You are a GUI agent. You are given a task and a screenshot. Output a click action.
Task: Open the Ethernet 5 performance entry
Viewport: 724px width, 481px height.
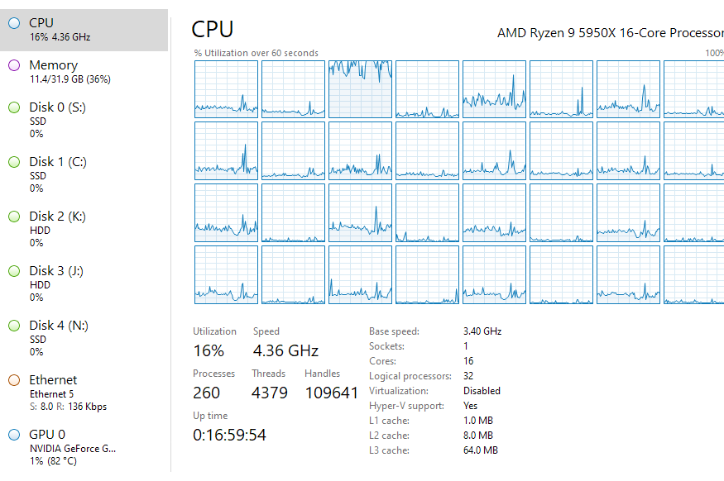click(x=70, y=393)
